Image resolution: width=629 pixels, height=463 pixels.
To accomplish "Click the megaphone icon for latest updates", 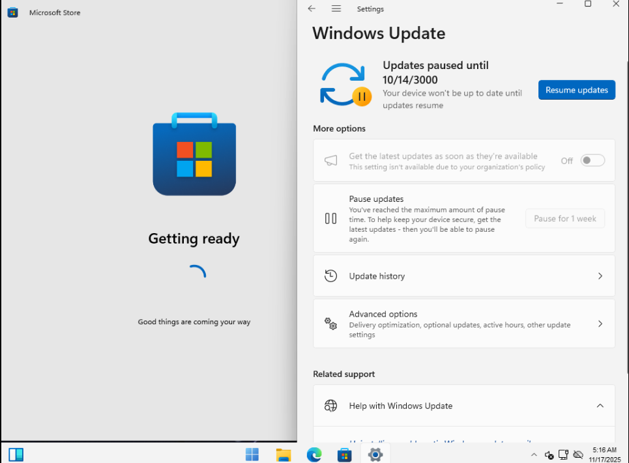I will tap(330, 161).
